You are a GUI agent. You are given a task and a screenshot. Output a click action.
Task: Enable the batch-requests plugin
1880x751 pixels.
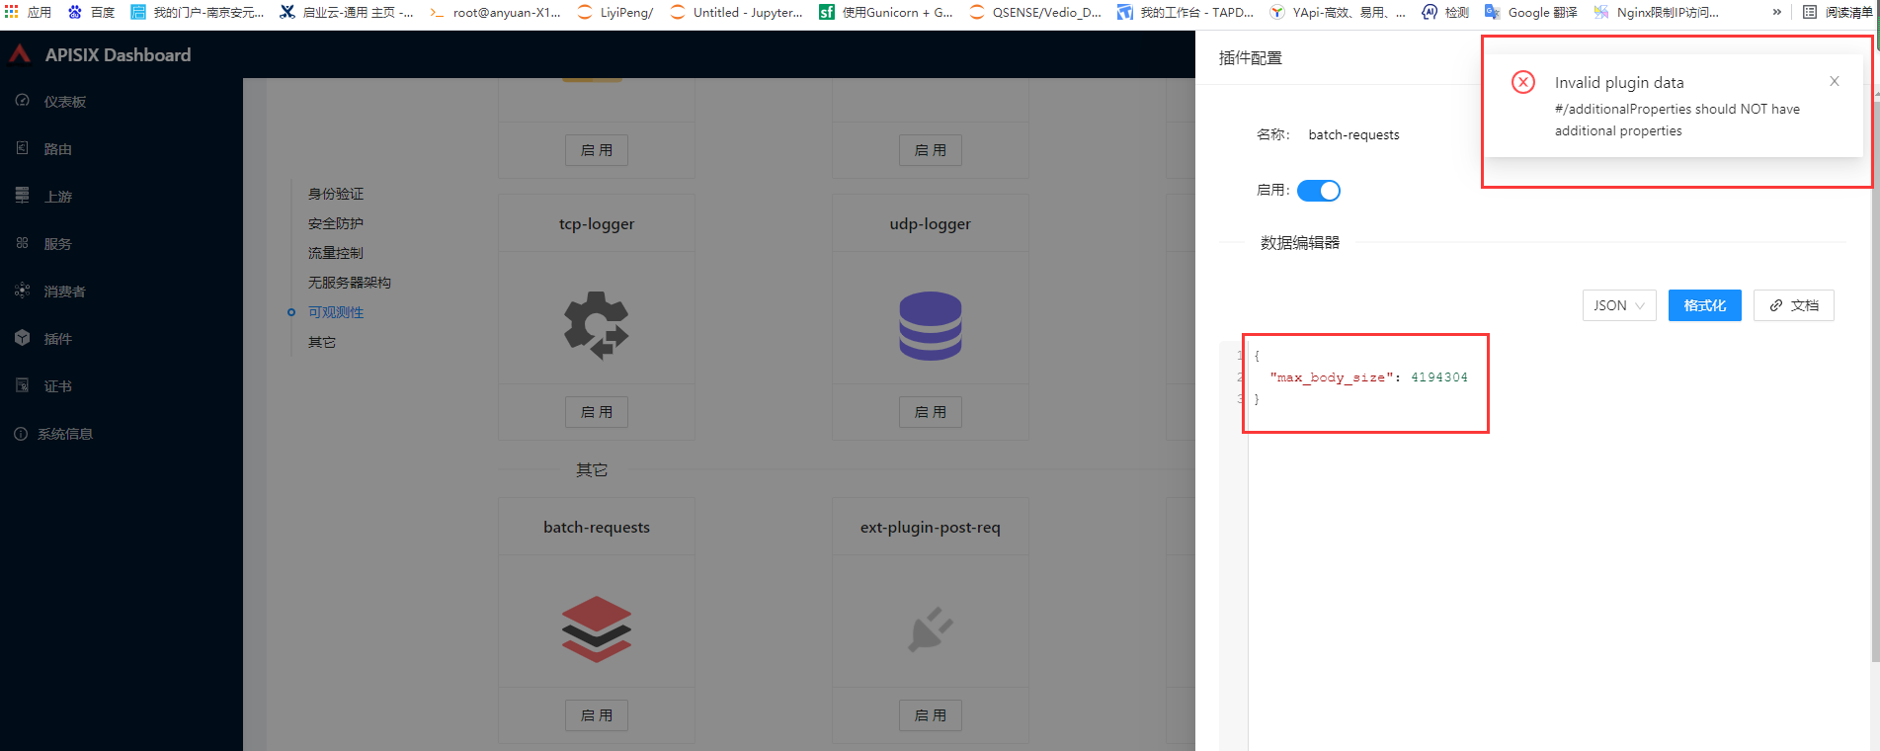597,715
